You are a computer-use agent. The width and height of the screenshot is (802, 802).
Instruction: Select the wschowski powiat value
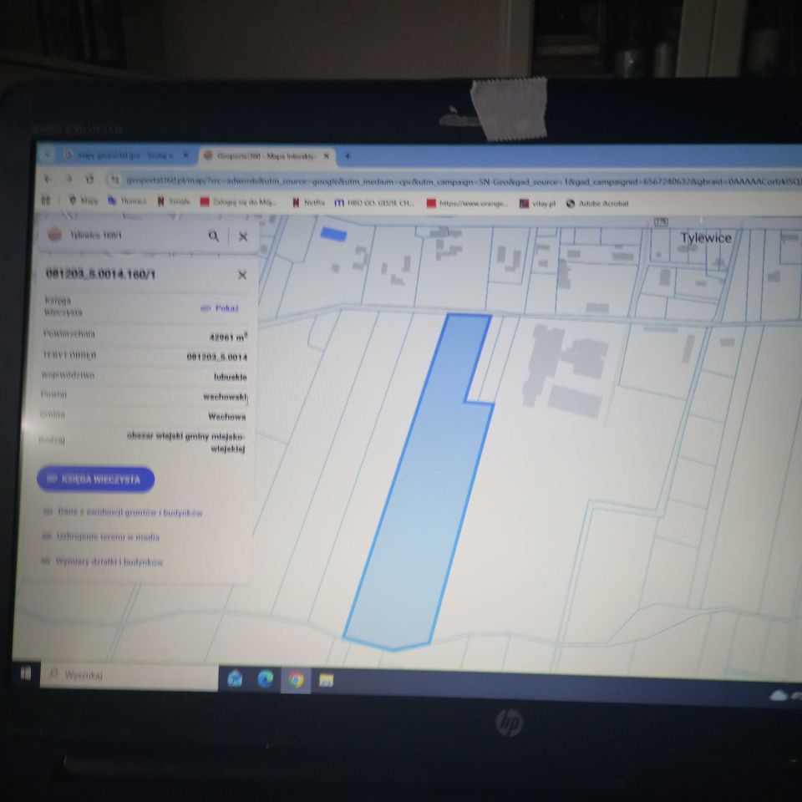[x=225, y=396]
